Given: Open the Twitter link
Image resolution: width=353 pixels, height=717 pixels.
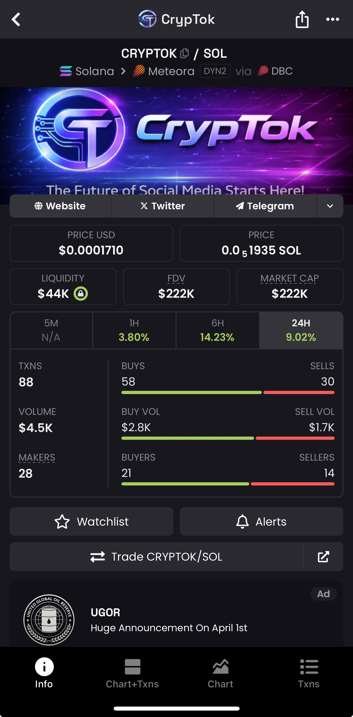Looking at the screenshot, I should click(163, 206).
